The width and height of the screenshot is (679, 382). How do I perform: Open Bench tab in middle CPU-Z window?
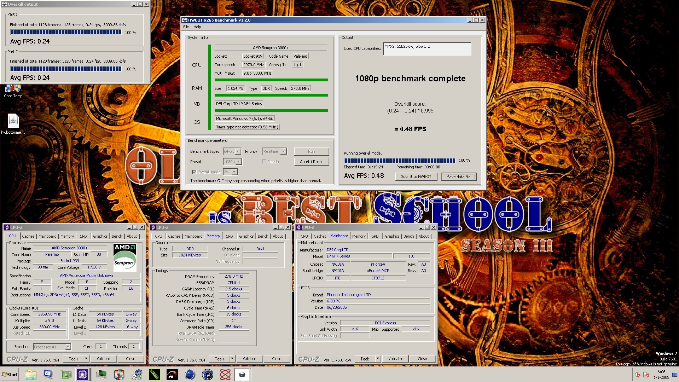coord(263,236)
